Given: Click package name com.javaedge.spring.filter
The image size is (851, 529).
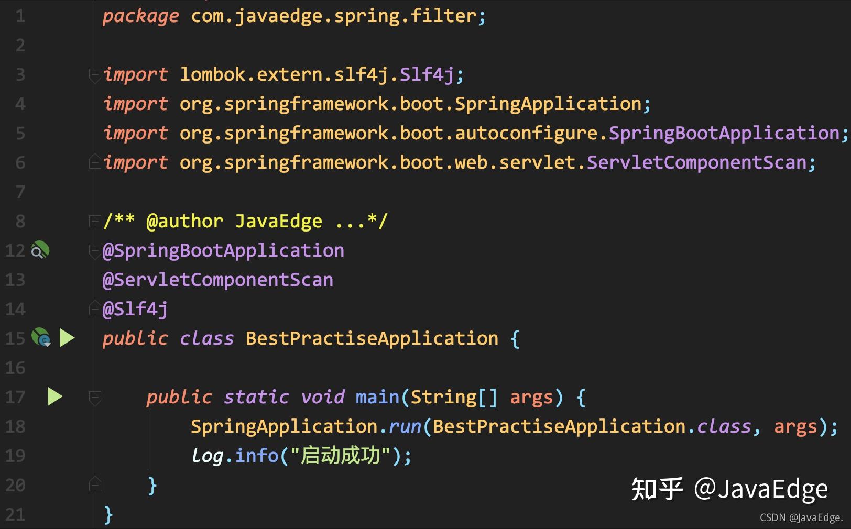Looking at the screenshot, I should point(334,16).
